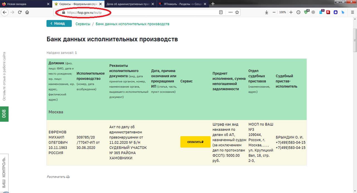Zoom in with the plus button
This screenshot has height=193, width=357.
pyautogui.click(x=291, y=12)
